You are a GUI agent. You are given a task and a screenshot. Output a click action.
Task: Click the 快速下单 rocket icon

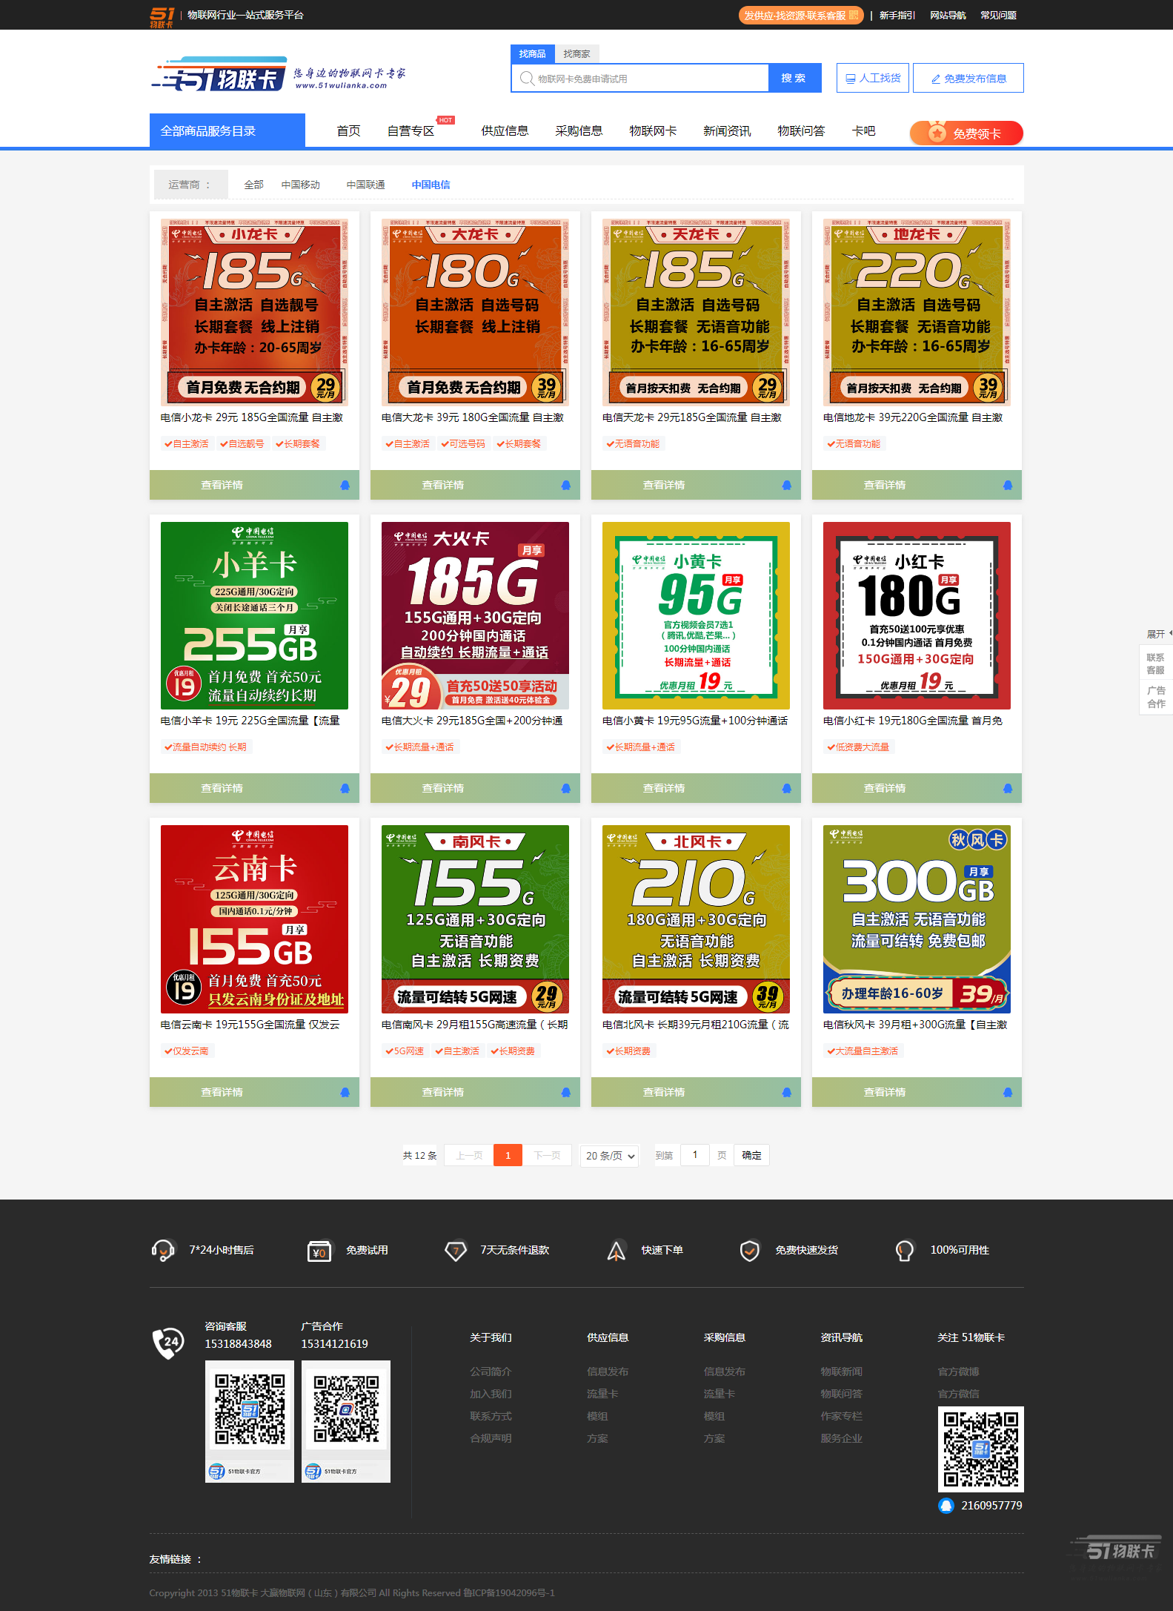(x=616, y=1251)
